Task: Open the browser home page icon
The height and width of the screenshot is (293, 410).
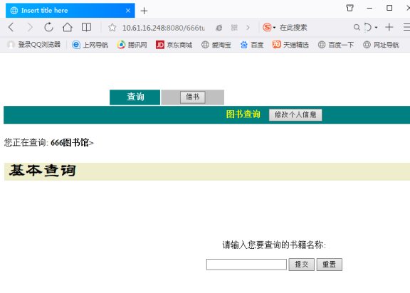Action: coord(67,27)
